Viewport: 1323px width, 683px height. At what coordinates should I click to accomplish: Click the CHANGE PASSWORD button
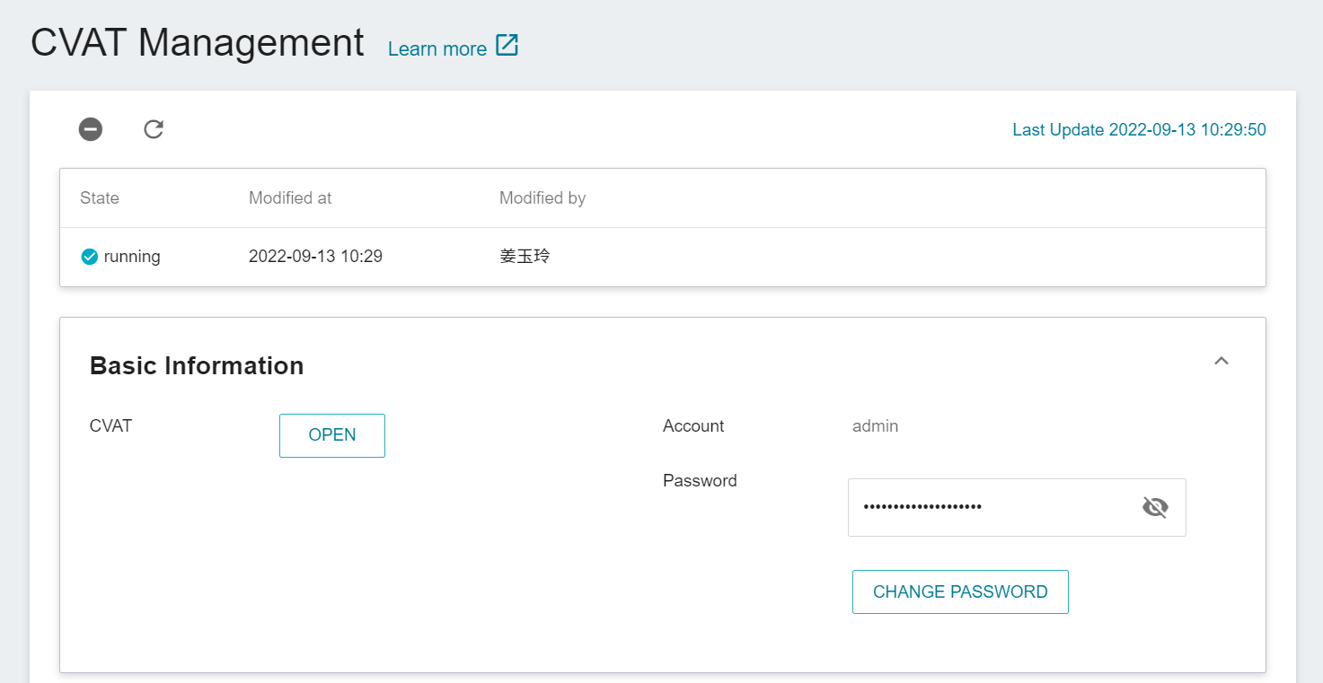click(960, 591)
